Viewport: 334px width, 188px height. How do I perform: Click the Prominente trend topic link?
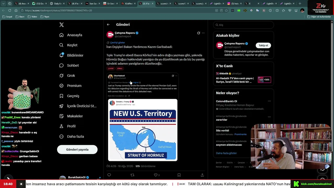click(x=240, y=134)
